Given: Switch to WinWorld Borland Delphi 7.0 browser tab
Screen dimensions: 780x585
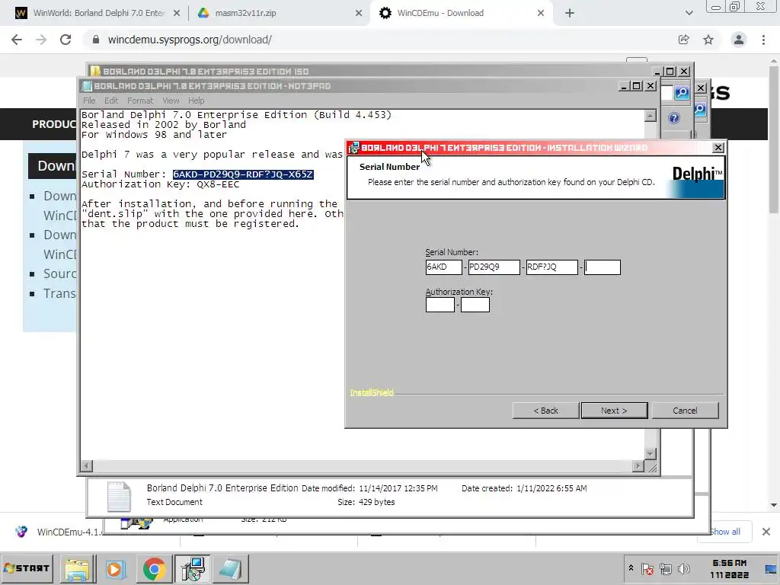Looking at the screenshot, I should tap(98, 13).
